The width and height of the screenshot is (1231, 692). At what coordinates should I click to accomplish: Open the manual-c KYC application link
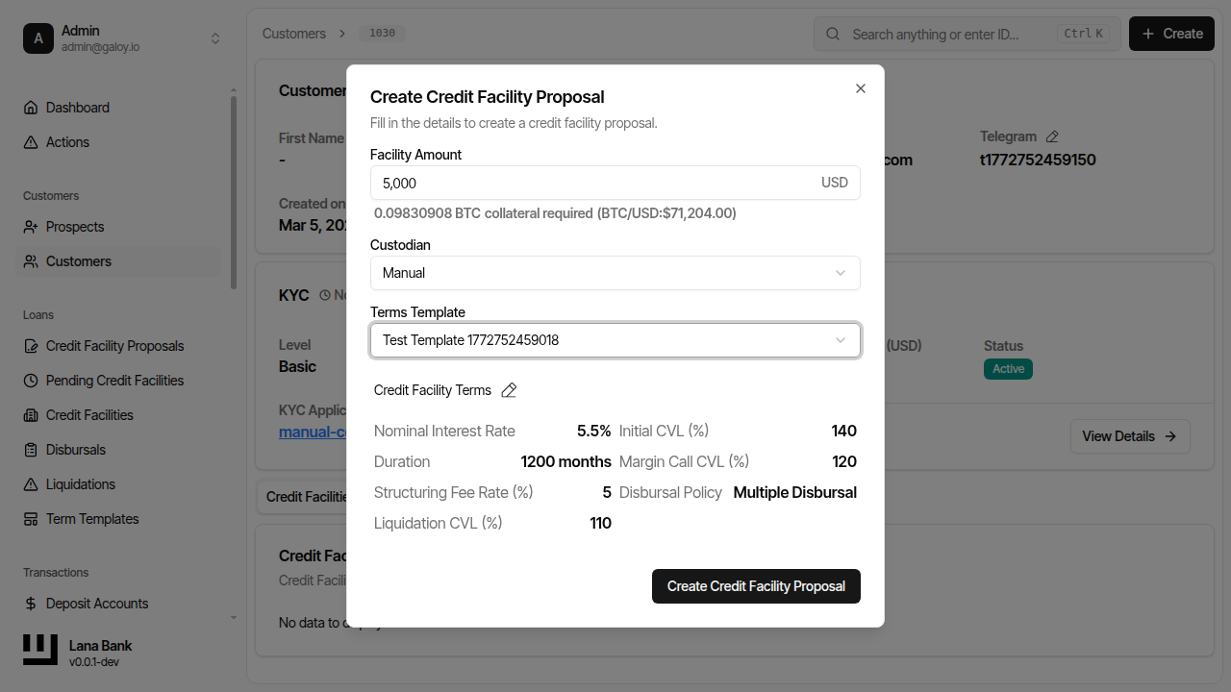pyautogui.click(x=308, y=432)
